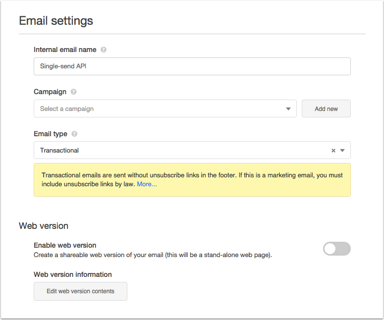Click the web version description text
Image resolution: width=384 pixels, height=320 pixels.
tap(153, 255)
